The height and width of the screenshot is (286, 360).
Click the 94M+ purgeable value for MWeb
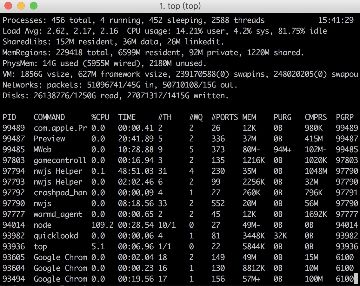[x=283, y=150]
